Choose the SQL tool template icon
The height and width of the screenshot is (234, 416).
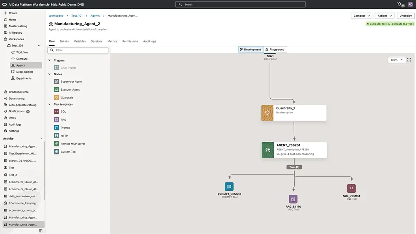point(56,111)
